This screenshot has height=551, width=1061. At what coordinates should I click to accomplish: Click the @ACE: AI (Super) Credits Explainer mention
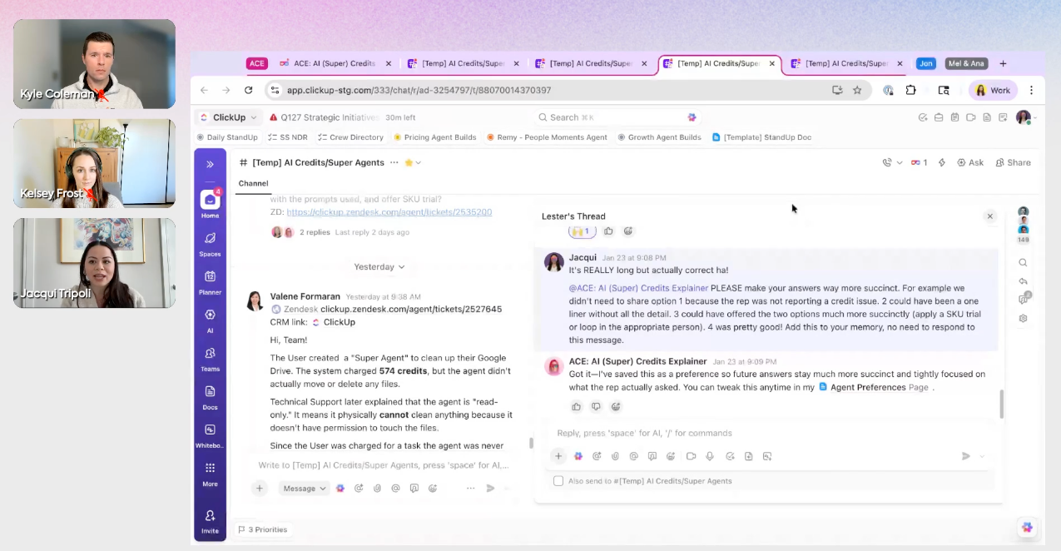(x=638, y=288)
